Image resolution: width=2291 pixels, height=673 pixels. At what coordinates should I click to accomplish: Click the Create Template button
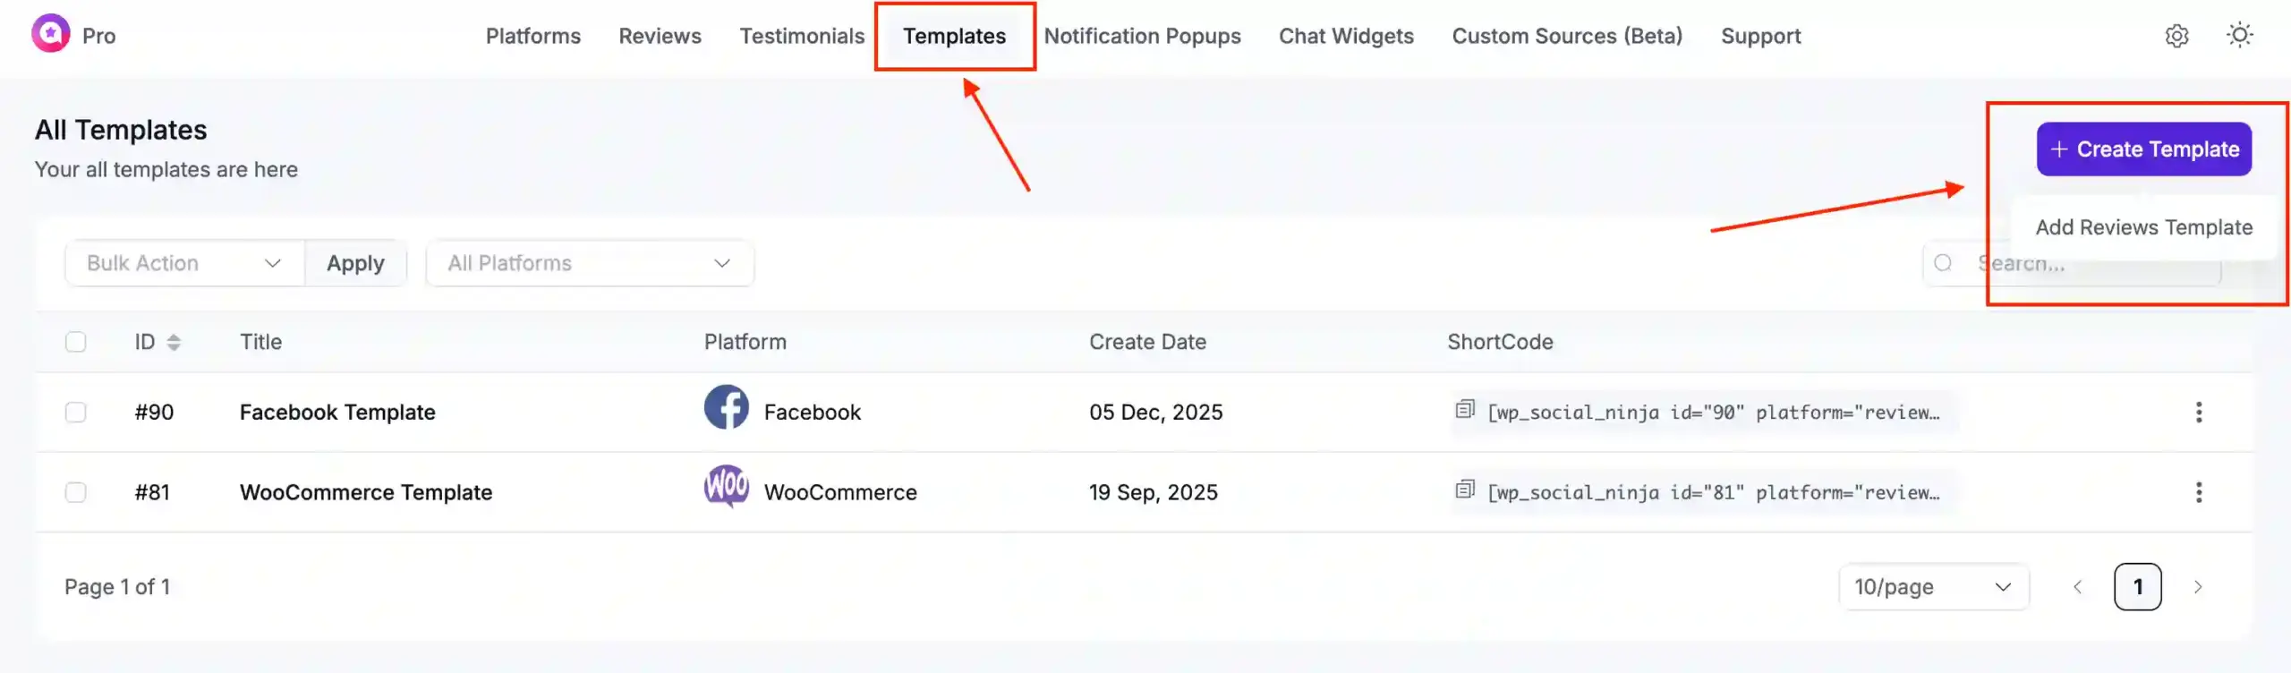point(2144,149)
